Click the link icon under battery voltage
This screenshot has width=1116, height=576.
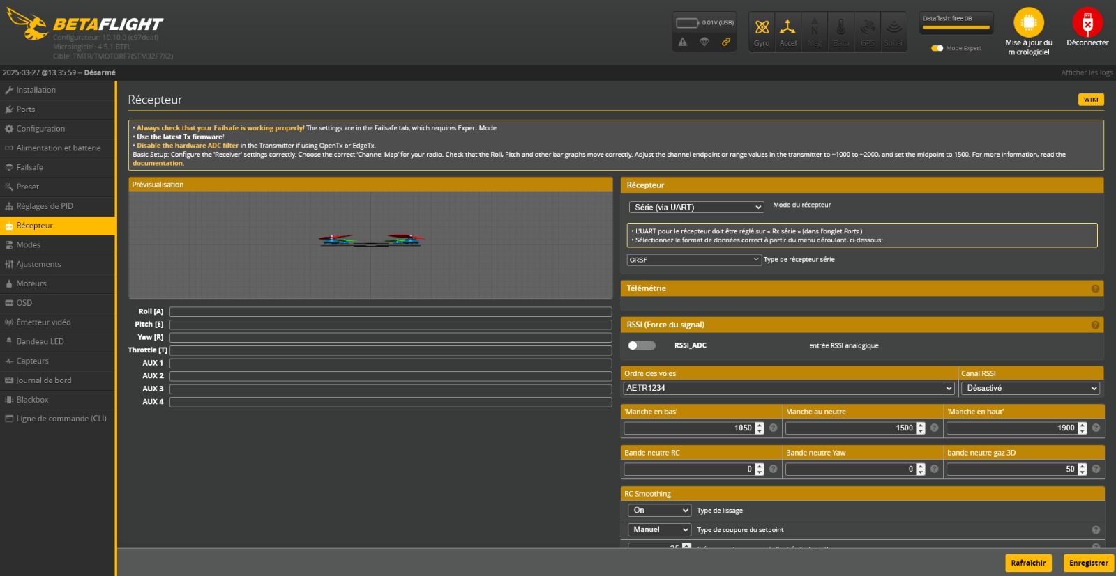(x=726, y=42)
